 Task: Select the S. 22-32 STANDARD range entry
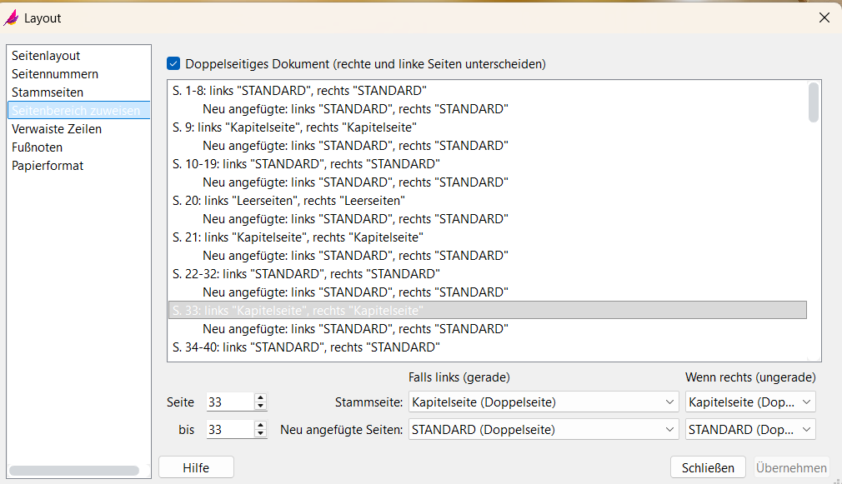[x=306, y=274]
